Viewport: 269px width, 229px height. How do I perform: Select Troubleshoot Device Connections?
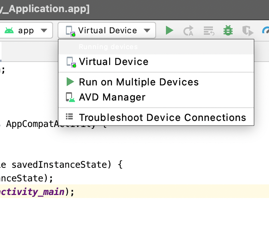156,118
